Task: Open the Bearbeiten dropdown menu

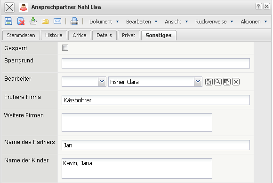Action: (x=142, y=22)
